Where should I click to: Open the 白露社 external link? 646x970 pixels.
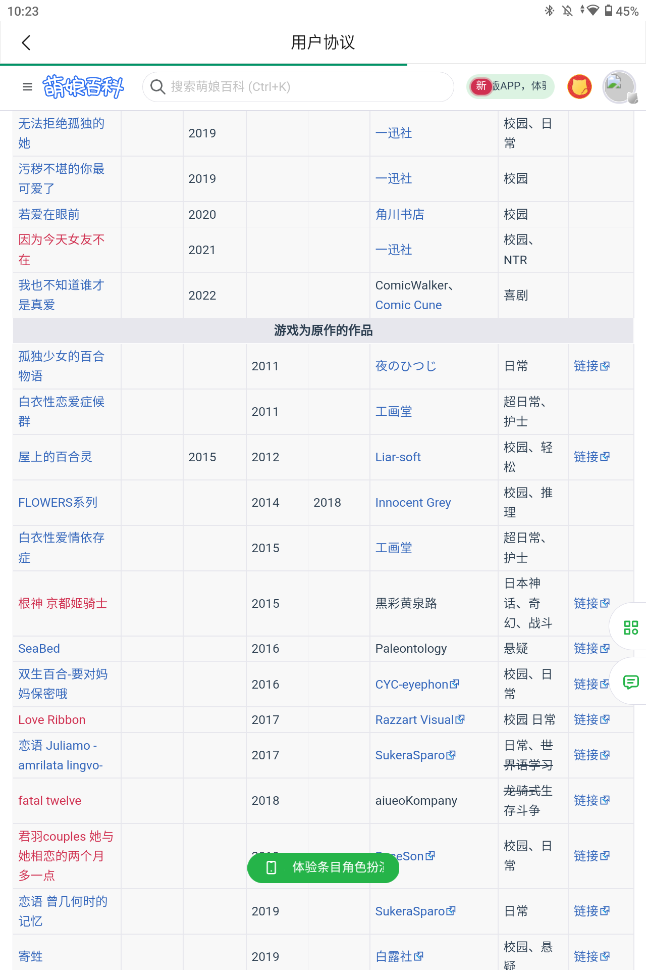399,956
